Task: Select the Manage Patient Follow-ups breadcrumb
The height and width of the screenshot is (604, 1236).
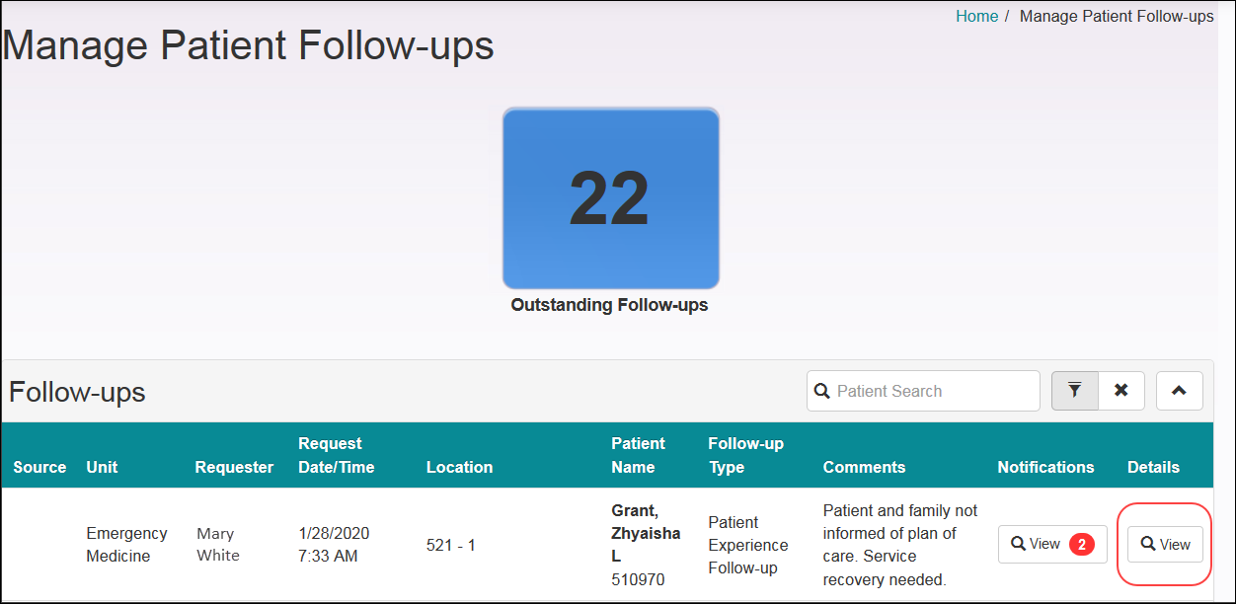Action: click(x=1117, y=16)
